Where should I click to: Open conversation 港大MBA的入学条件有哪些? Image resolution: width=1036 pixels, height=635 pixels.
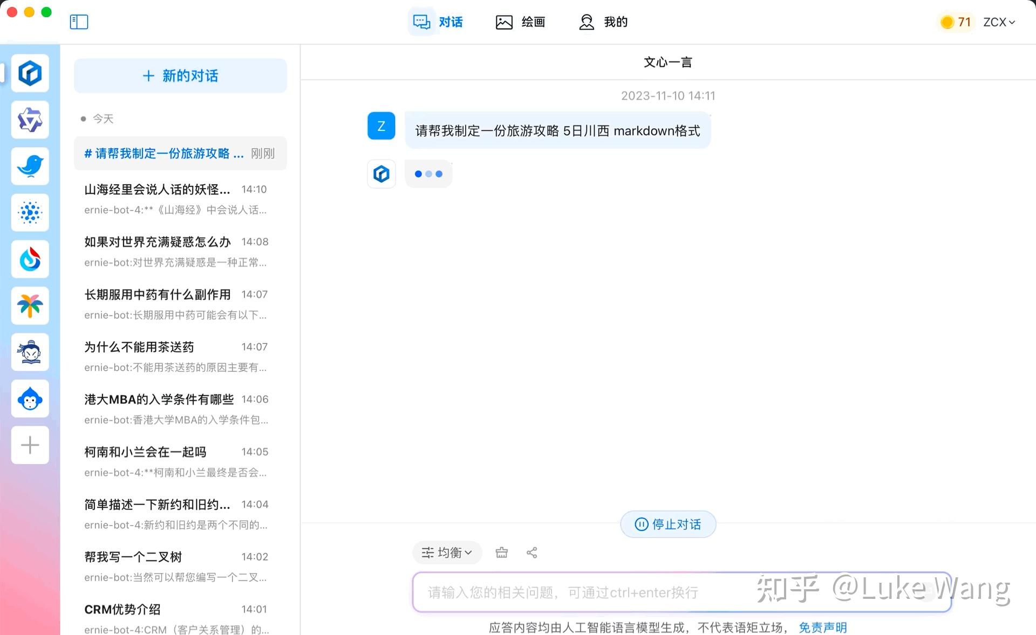pyautogui.click(x=180, y=409)
